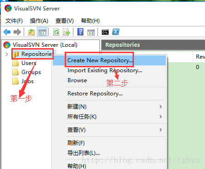
Task: Select 帮助(H) in context menu
Action: (x=109, y=166)
